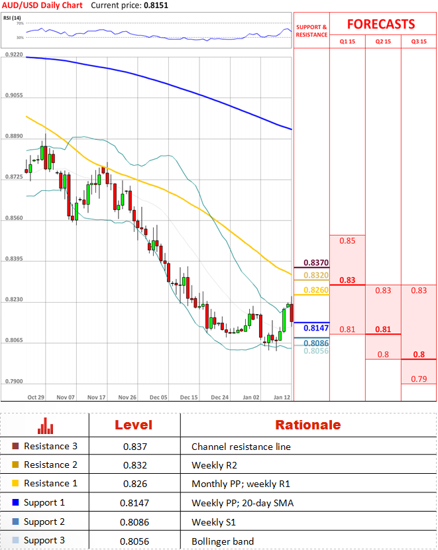
Task: Click the 0.8147 level cell in table
Action: [135, 504]
